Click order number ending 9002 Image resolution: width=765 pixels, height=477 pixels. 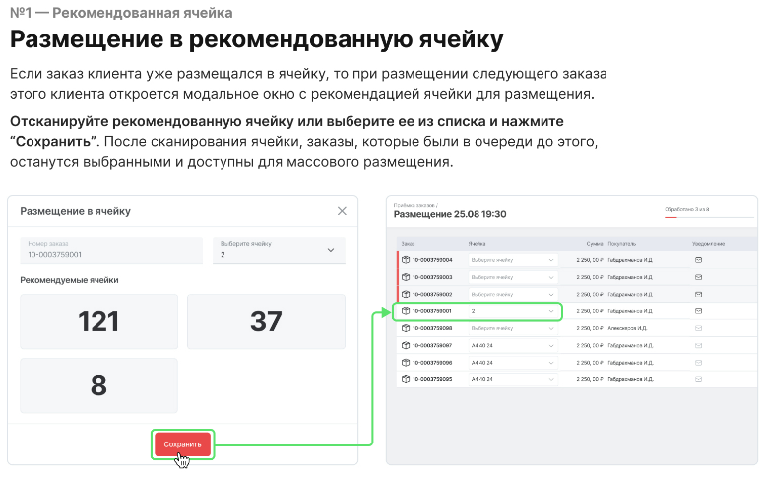click(x=432, y=295)
